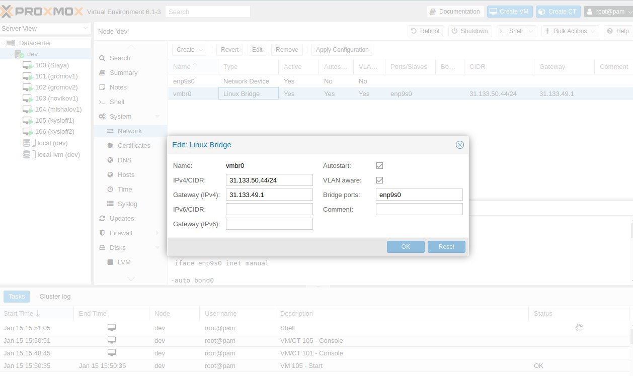Open the Notes menu item
The image size is (633, 376).
[130, 87]
